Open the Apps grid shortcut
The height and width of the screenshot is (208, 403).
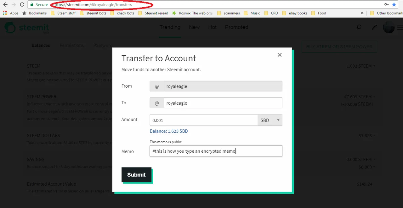11,13
